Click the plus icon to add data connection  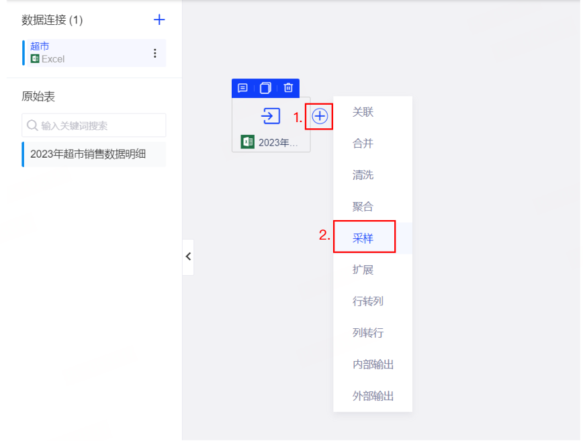click(159, 19)
